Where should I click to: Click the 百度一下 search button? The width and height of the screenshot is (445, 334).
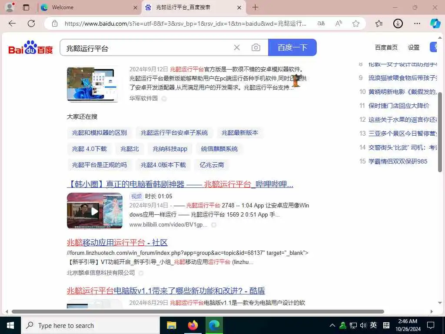[292, 47]
